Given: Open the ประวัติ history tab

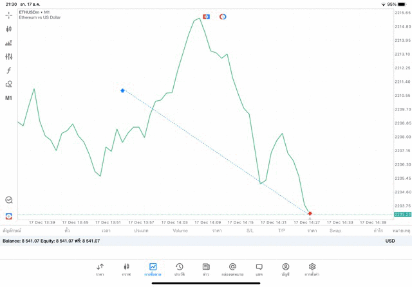Looking at the screenshot, I should pyautogui.click(x=180, y=270).
